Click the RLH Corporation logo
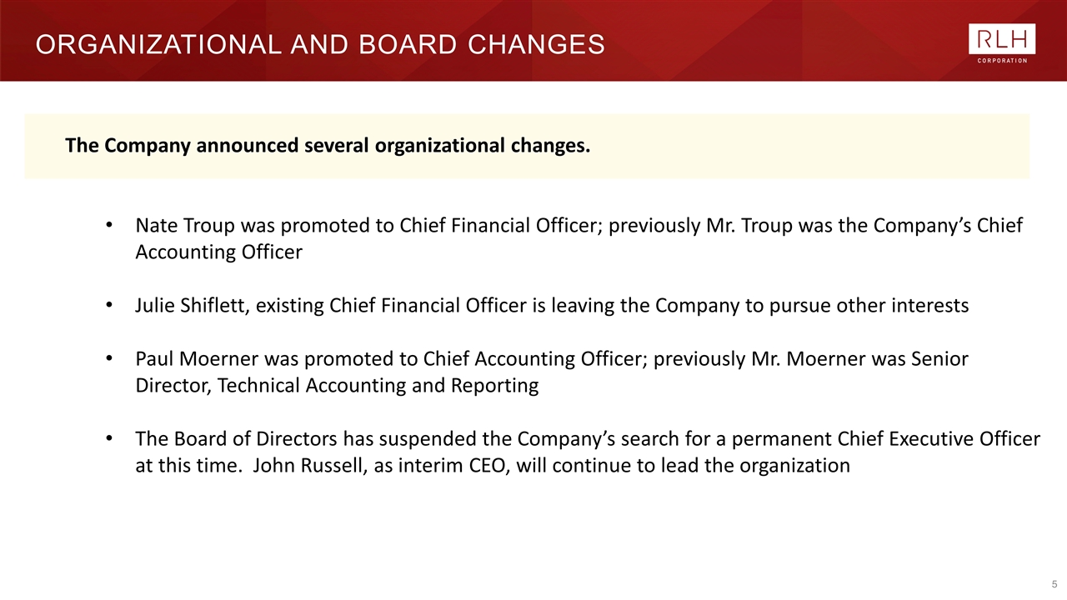 [x=1002, y=43]
